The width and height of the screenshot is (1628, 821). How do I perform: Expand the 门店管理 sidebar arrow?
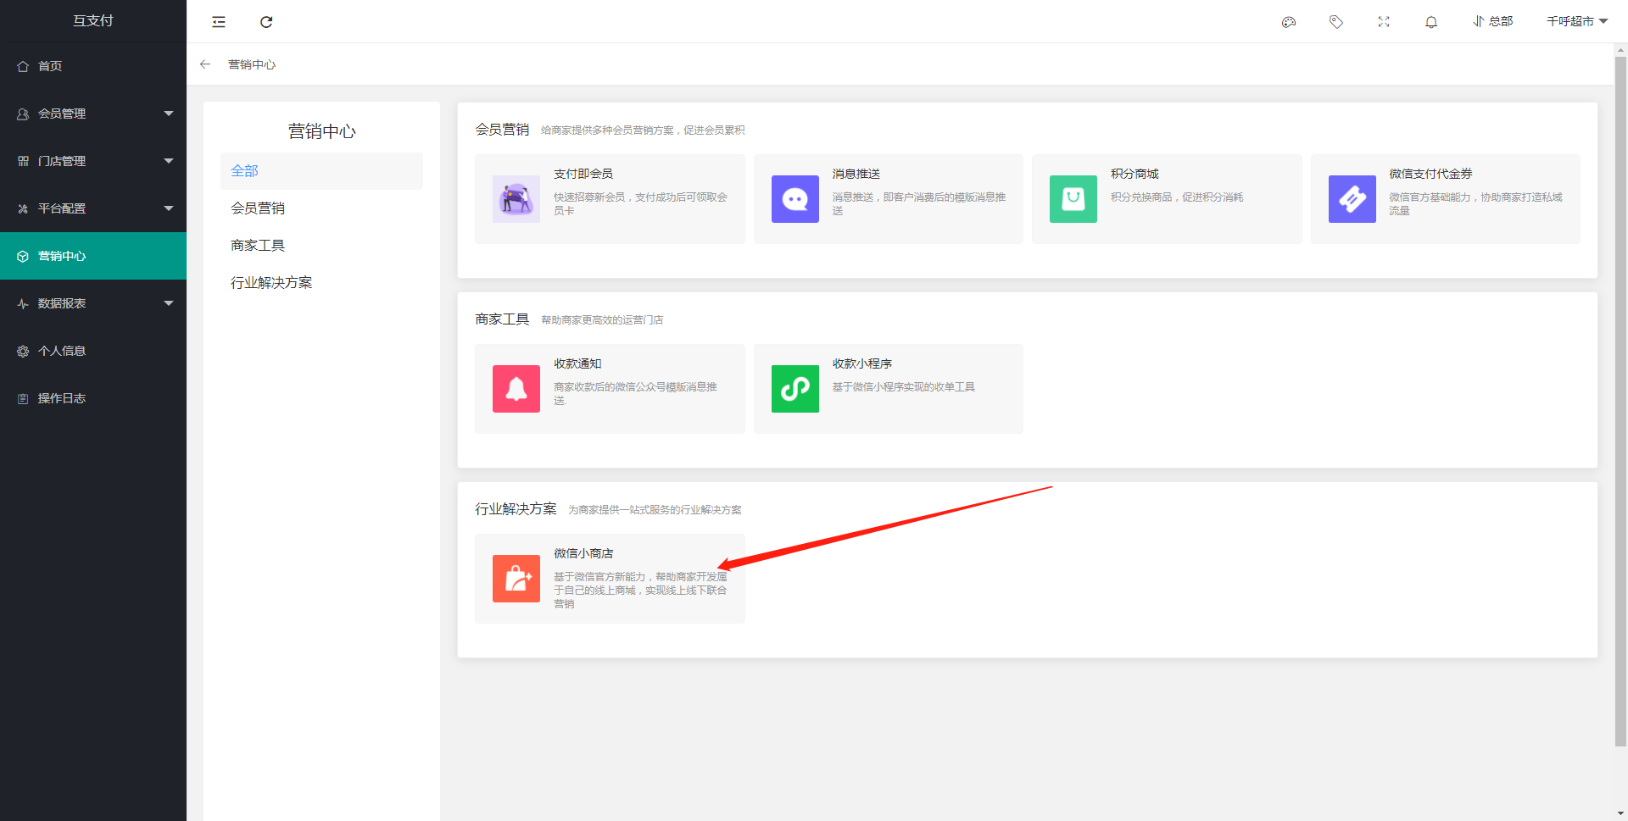click(169, 161)
